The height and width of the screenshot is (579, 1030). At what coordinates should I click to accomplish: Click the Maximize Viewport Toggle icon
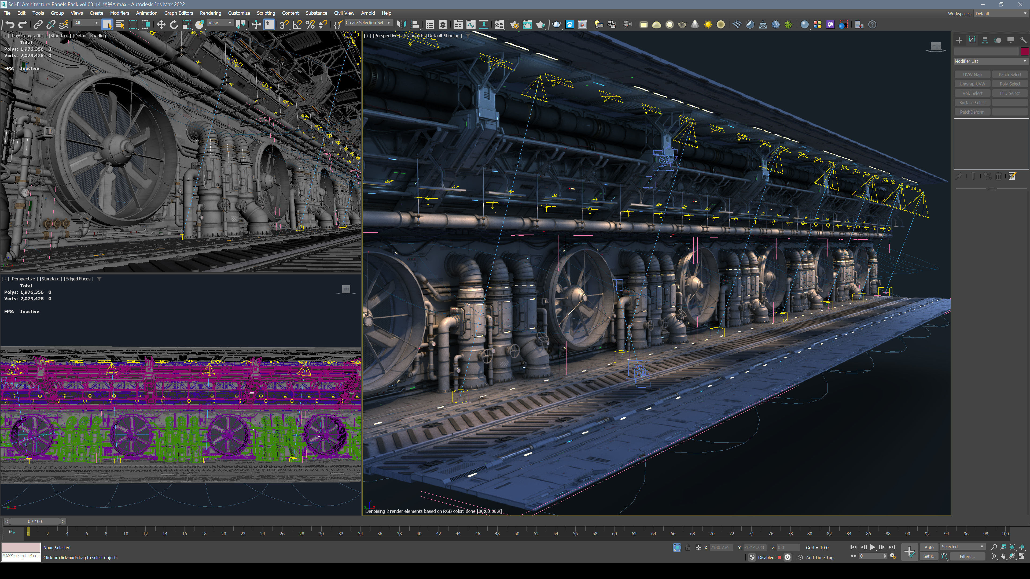(x=1021, y=556)
